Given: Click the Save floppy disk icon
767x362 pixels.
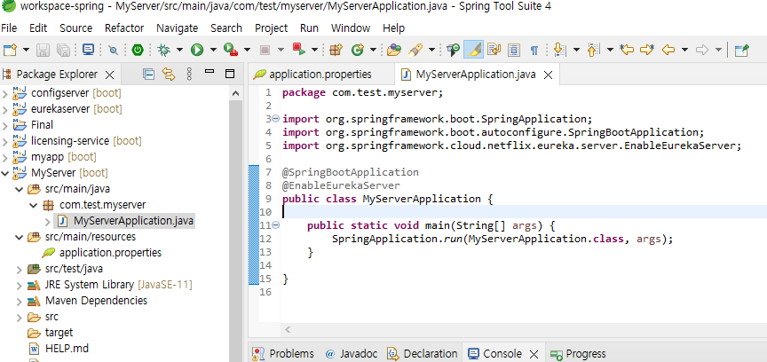Looking at the screenshot, I should pos(43,50).
